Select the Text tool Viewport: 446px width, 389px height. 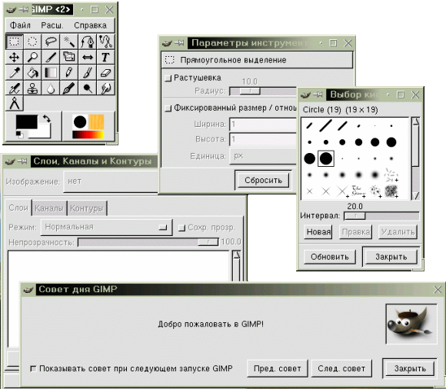(x=105, y=57)
